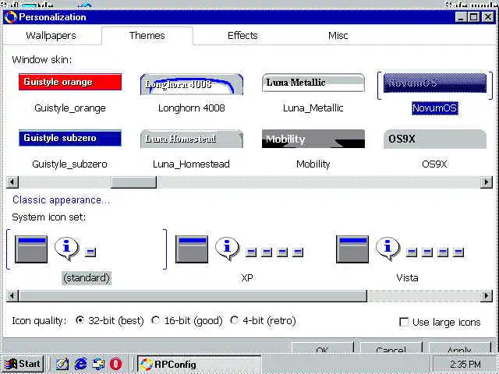
Task: Click the Guistyle_orange label
Action: (x=70, y=108)
